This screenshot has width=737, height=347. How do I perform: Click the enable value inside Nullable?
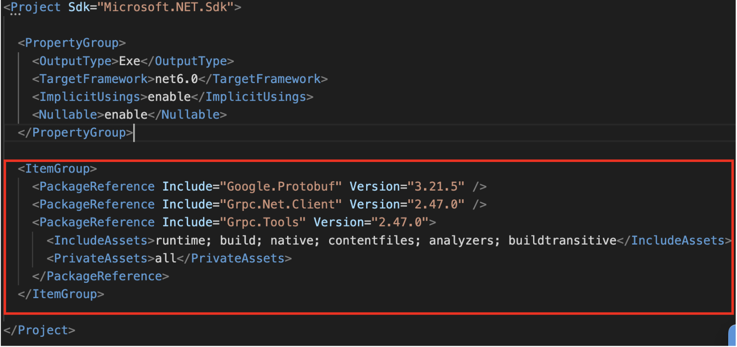coord(126,114)
